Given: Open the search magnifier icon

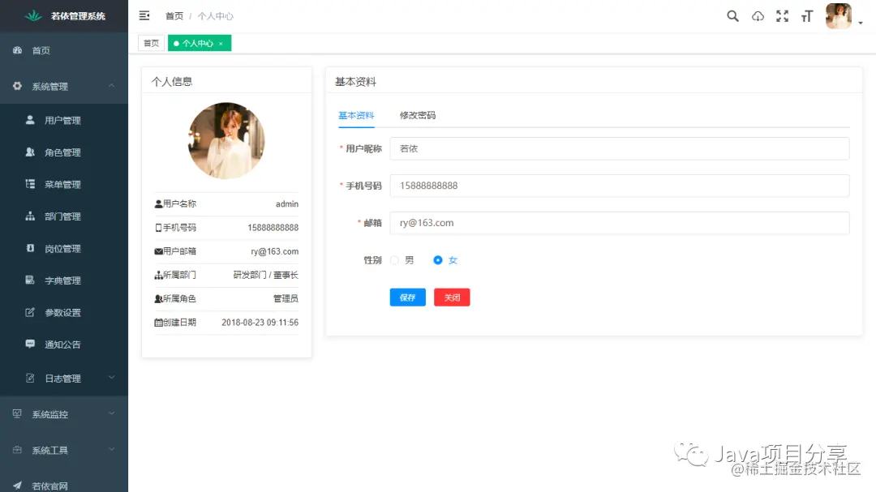Looking at the screenshot, I should tap(732, 16).
